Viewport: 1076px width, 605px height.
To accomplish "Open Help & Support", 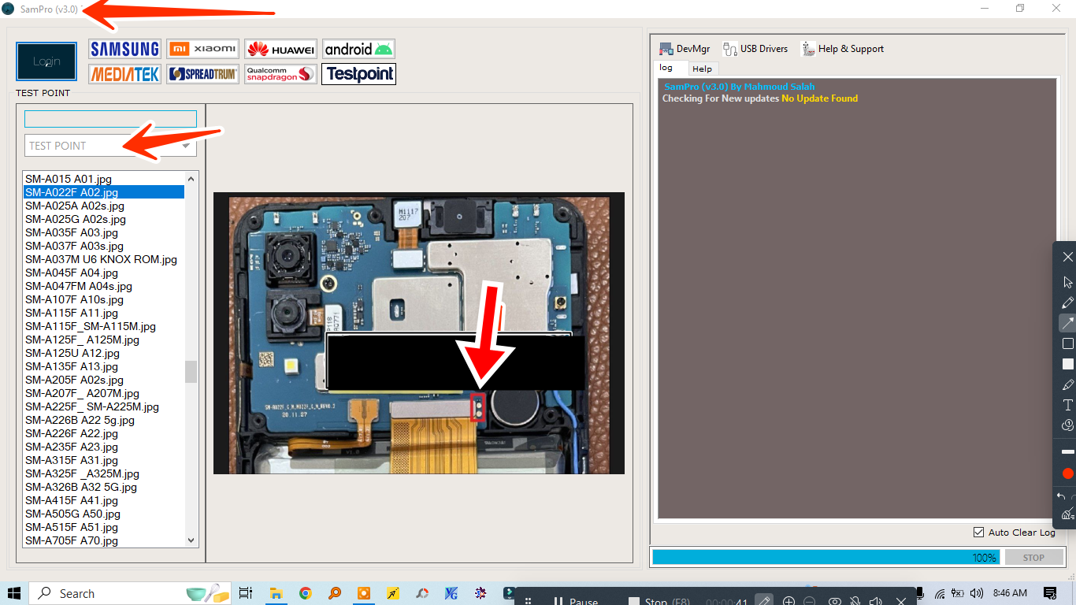I will 843,49.
